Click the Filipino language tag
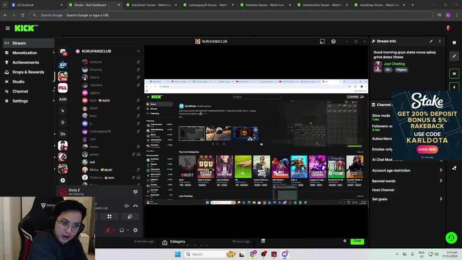 [x=401, y=70]
